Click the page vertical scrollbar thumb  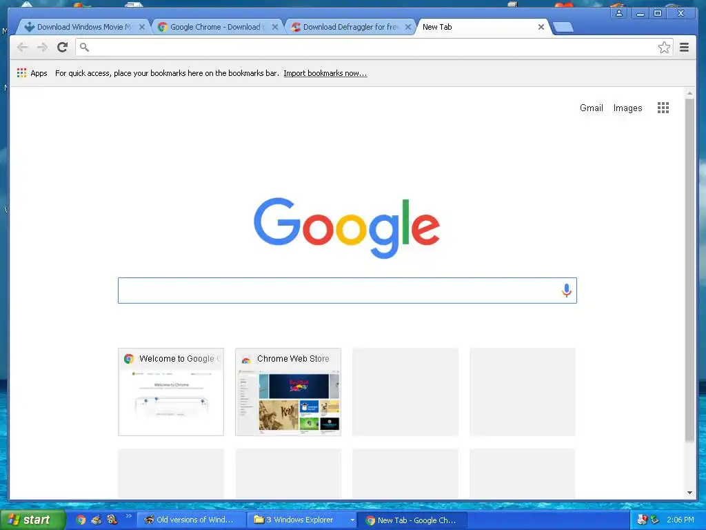[x=689, y=270]
